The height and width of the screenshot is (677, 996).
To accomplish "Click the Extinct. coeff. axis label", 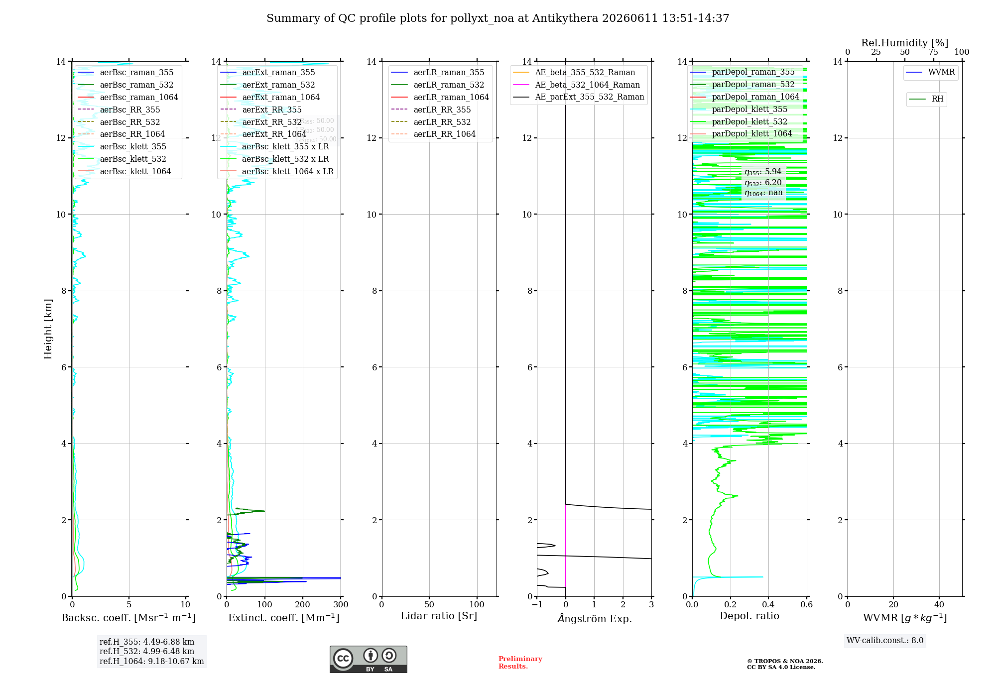I will pos(284,618).
